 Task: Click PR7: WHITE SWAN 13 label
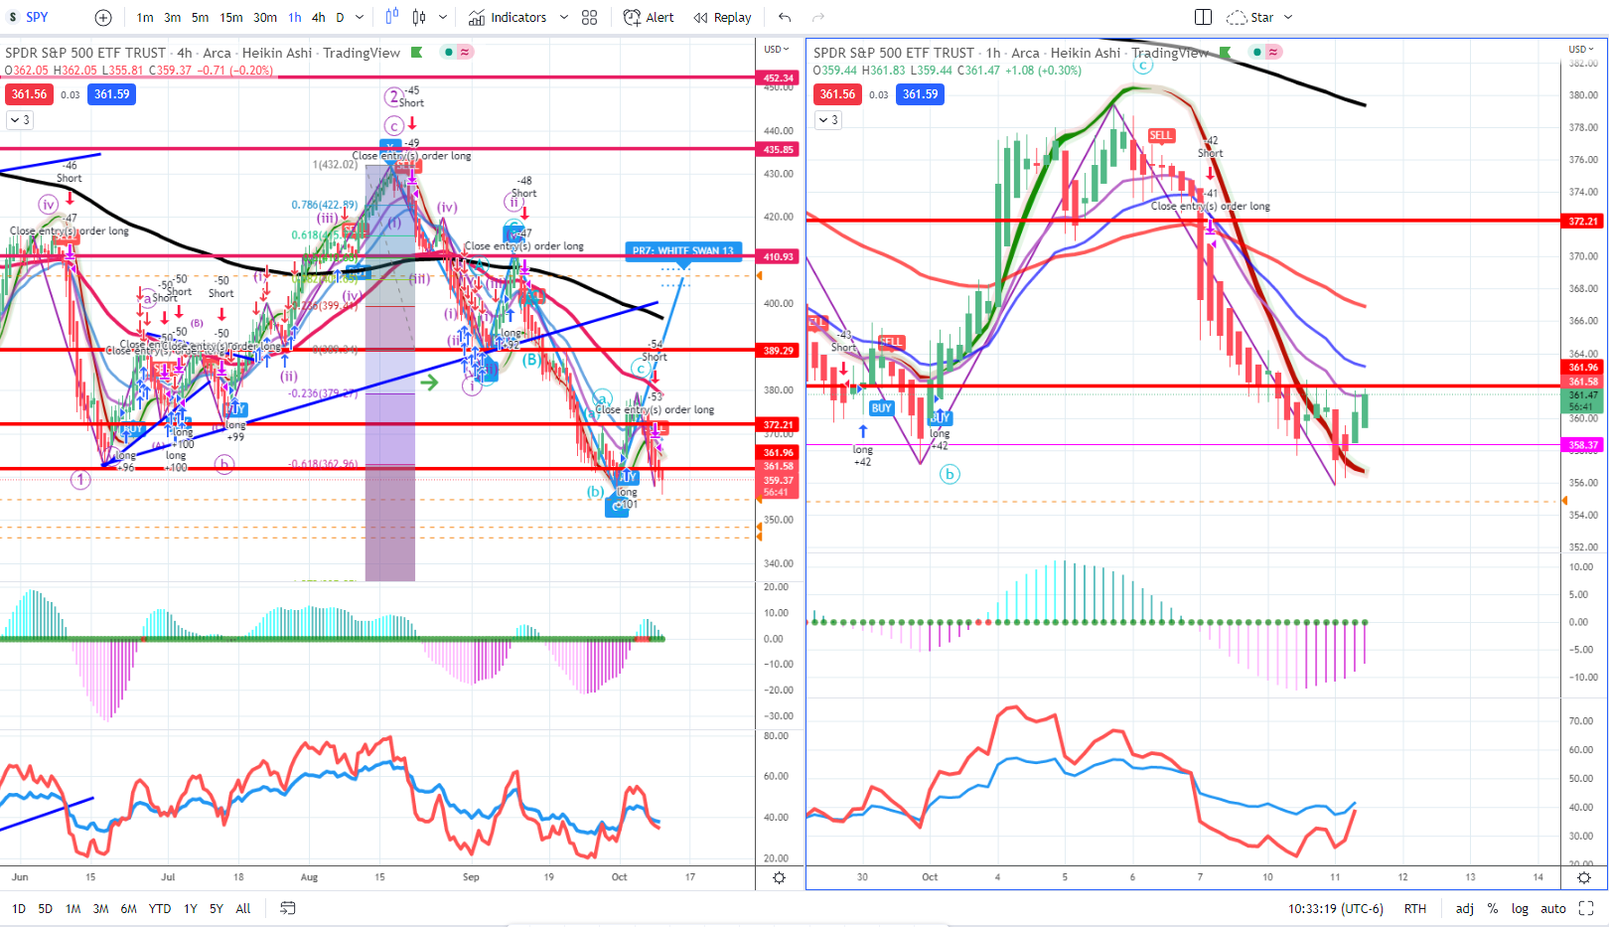click(x=683, y=250)
